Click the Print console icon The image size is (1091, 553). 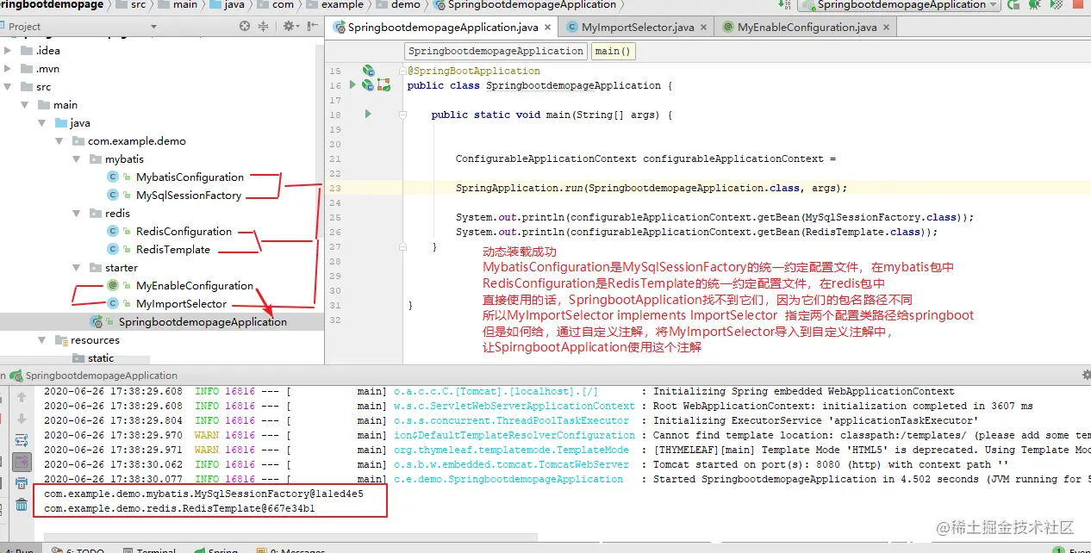(22, 483)
